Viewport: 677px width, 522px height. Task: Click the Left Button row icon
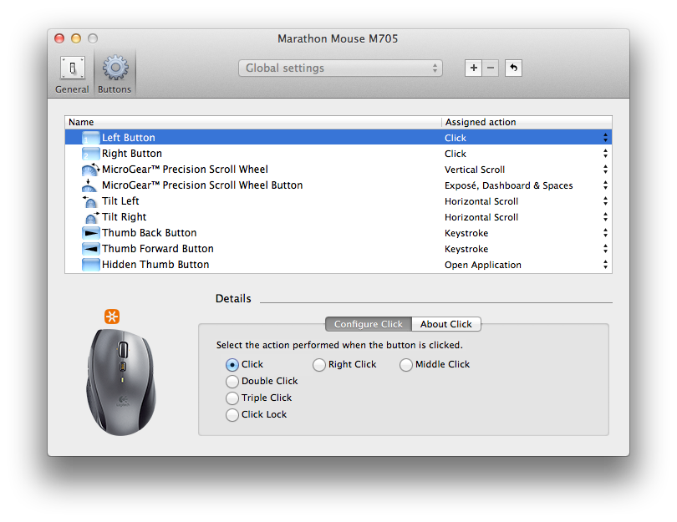[90, 138]
